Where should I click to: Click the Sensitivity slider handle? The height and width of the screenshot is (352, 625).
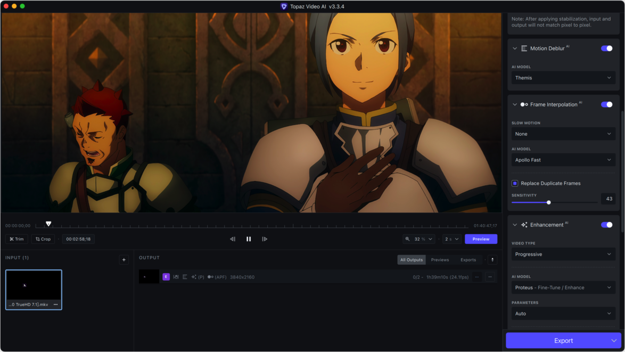tap(549, 202)
